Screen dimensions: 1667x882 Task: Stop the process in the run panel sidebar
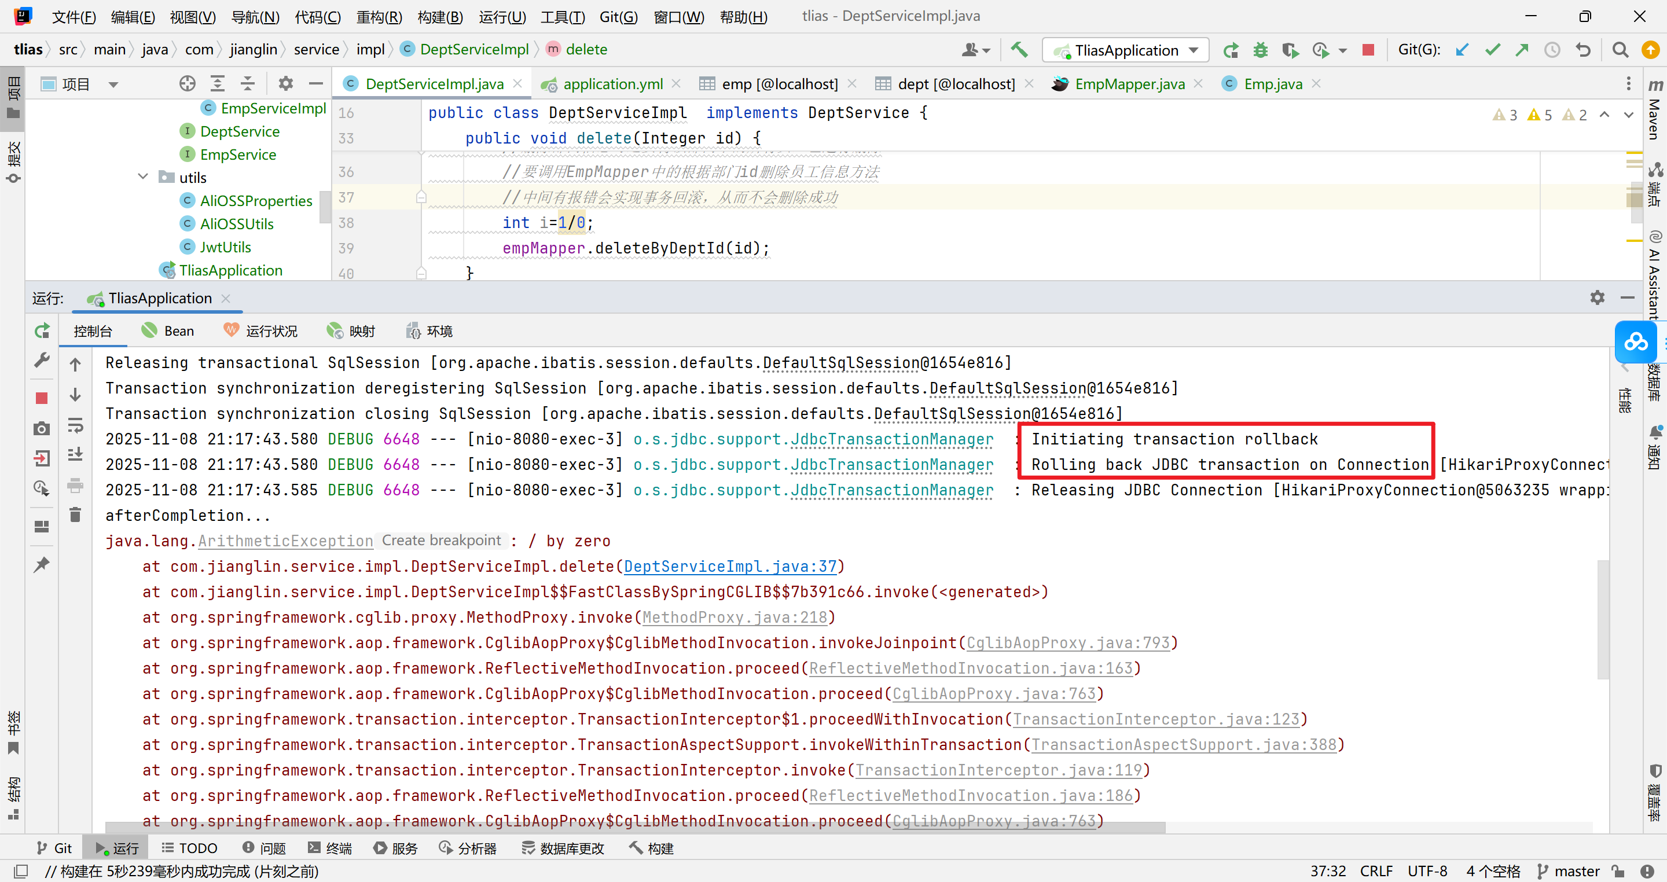(x=42, y=398)
